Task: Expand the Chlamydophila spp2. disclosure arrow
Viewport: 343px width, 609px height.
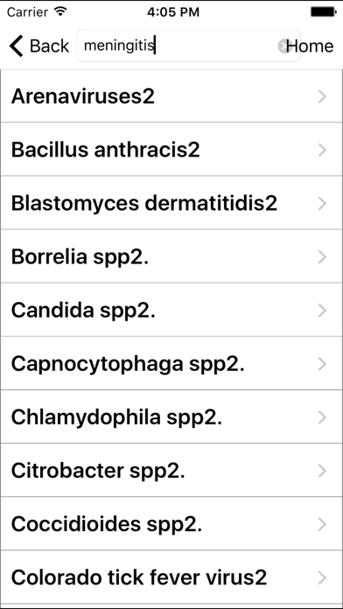Action: (322, 417)
